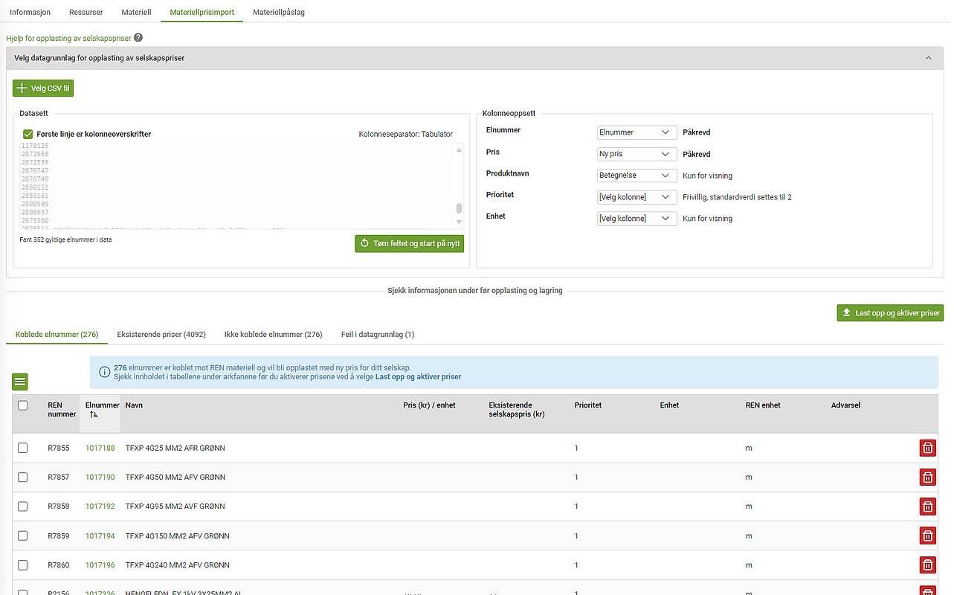
Task: Click 'Last opp og aktiver priser' button
Action: coord(890,313)
